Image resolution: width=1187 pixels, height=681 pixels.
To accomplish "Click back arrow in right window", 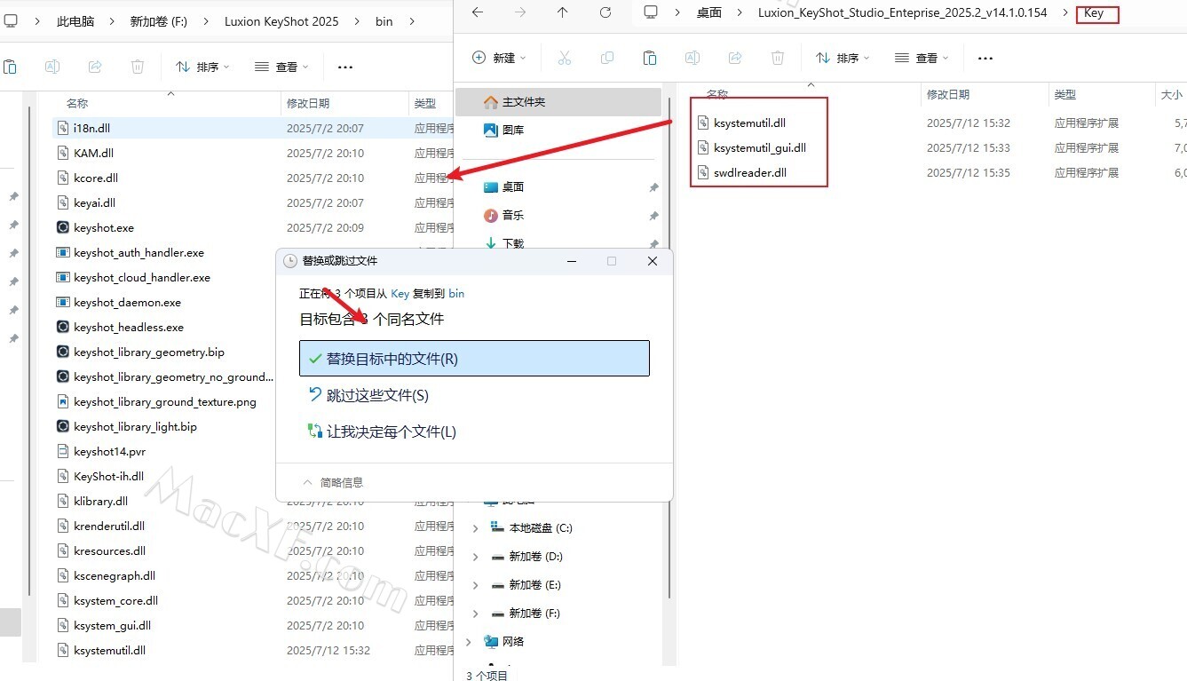I will click(x=478, y=12).
